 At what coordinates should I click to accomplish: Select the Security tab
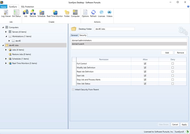[83, 35]
